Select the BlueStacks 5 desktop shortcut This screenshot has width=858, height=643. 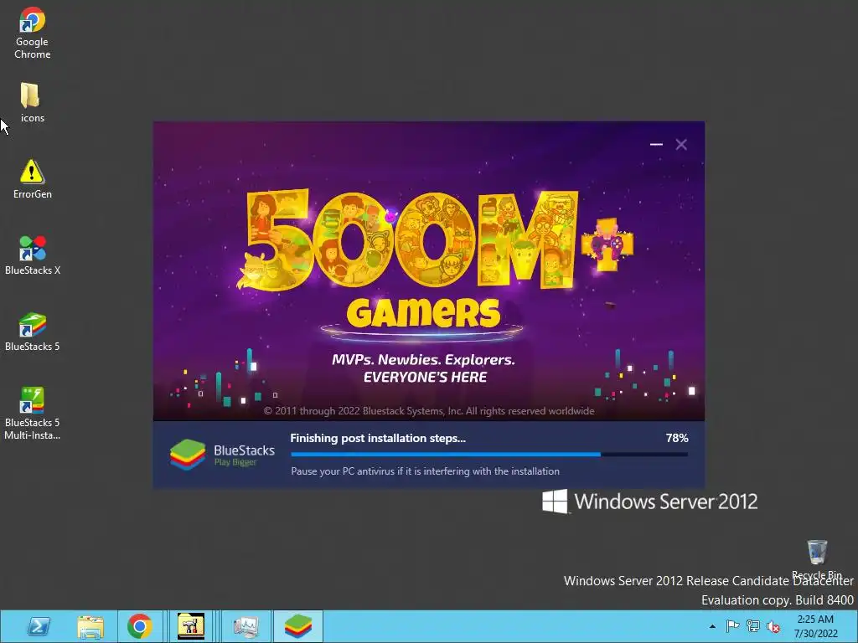coord(33,332)
